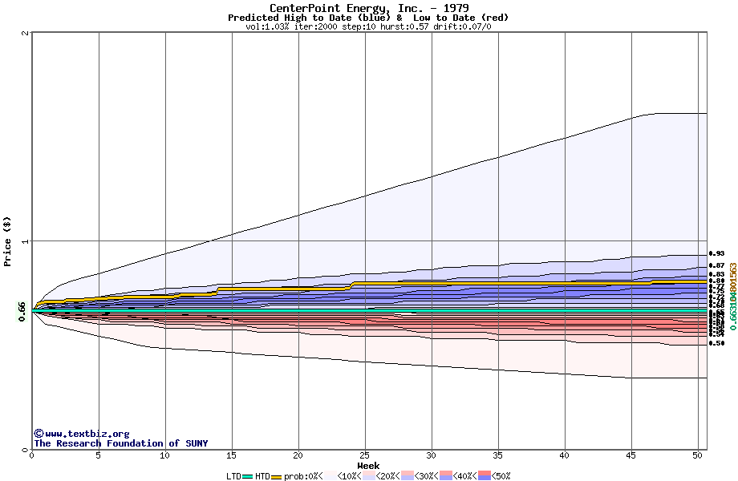The width and height of the screenshot is (738, 481).
Task: Click the x-axis tick label '20'
Action: [x=298, y=455]
